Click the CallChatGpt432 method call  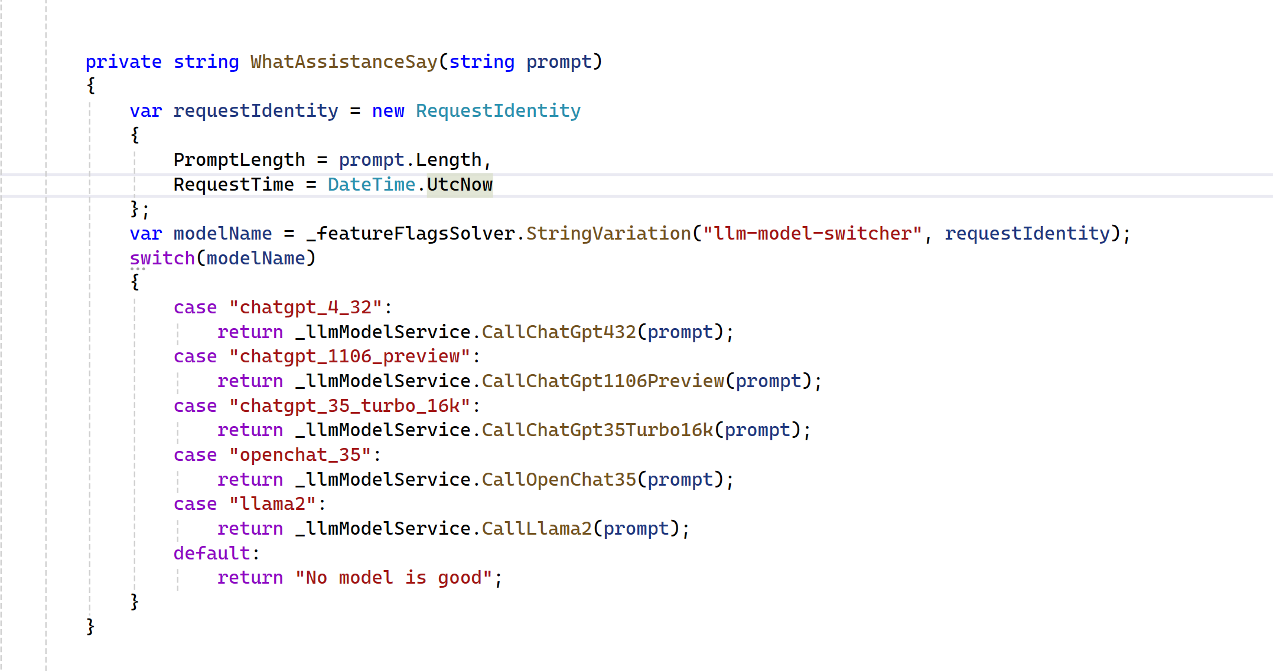[559, 332]
